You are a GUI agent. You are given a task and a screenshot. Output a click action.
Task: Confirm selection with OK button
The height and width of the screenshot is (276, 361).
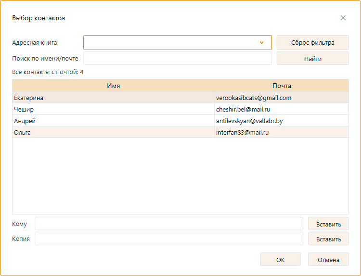[x=280, y=260]
